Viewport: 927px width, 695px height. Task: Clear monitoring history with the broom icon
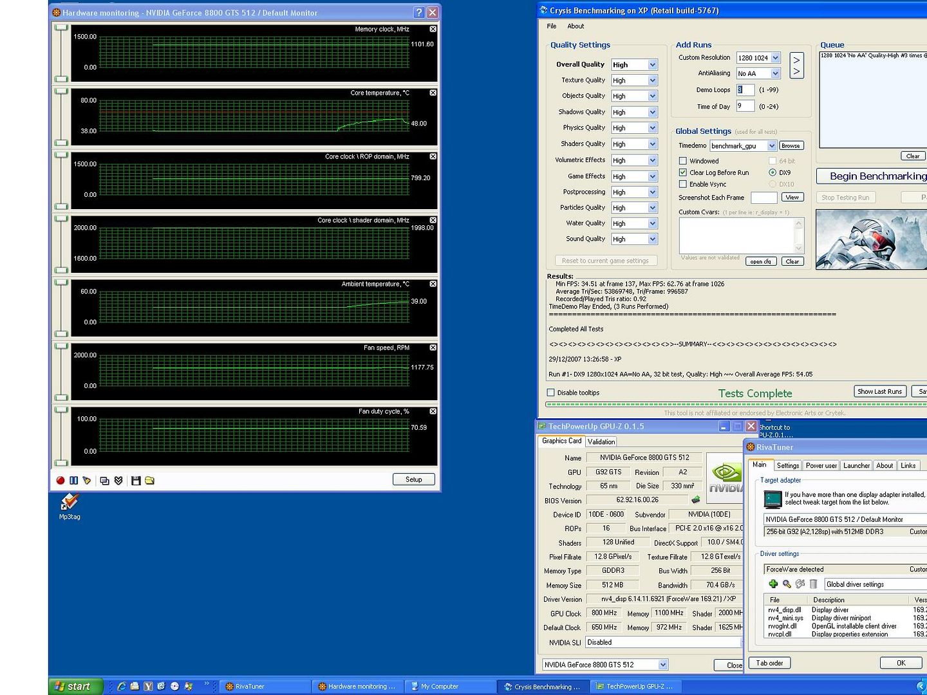[87, 480]
